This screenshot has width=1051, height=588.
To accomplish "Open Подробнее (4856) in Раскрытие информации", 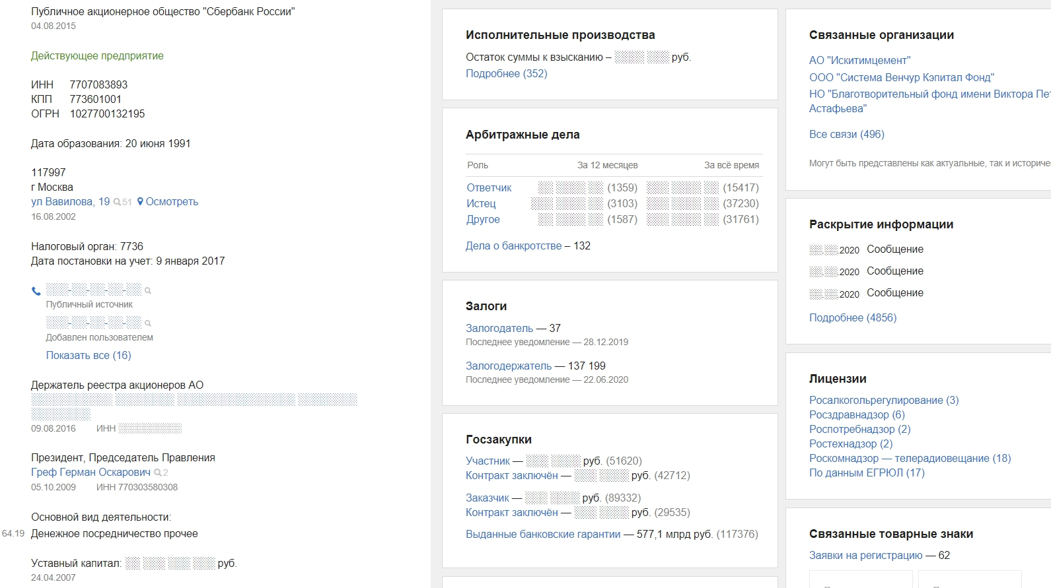I will tap(853, 317).
